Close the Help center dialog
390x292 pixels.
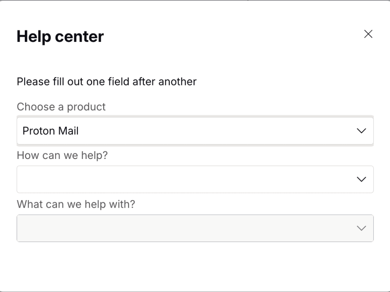(x=368, y=34)
